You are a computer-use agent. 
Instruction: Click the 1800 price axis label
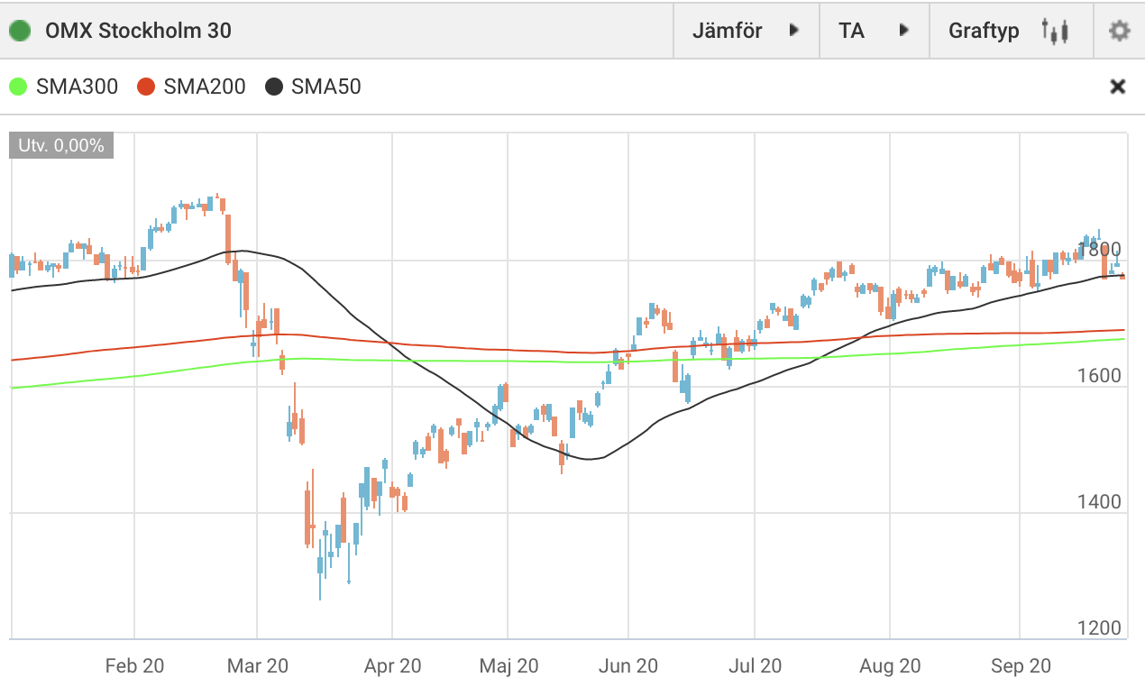point(1100,249)
